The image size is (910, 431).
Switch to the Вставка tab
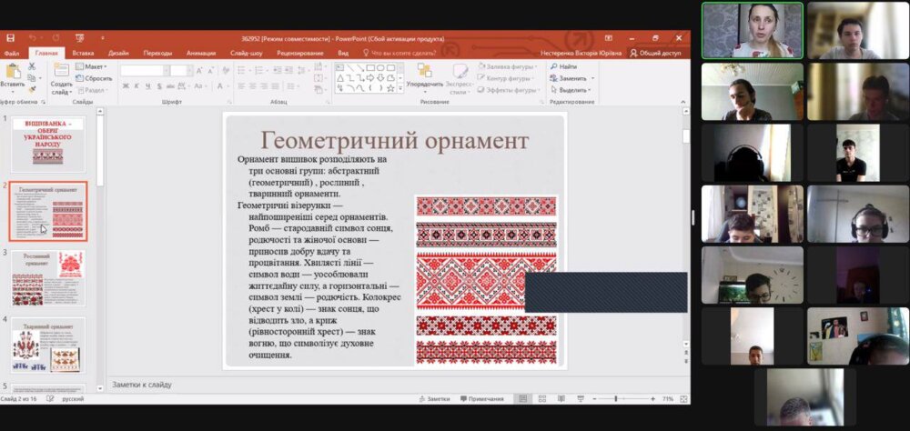click(83, 54)
